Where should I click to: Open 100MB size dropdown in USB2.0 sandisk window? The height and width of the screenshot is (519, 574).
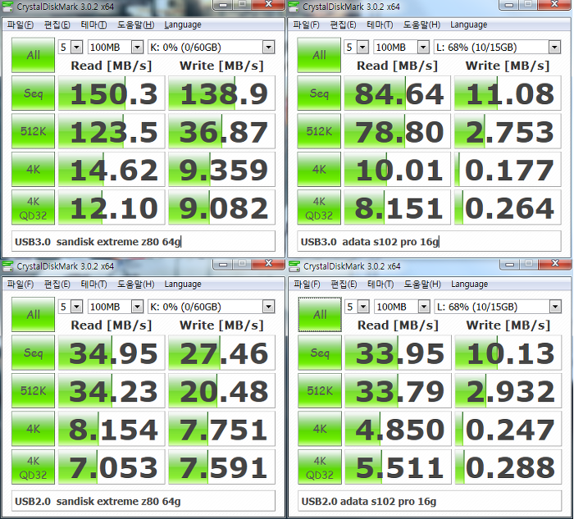click(137, 307)
